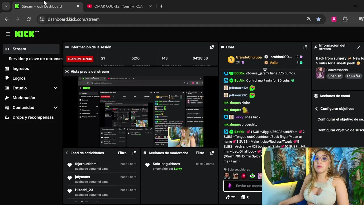Image resolution: width=364 pixels, height=205 pixels.
Task: Open Moderación page
Action: 24,98
